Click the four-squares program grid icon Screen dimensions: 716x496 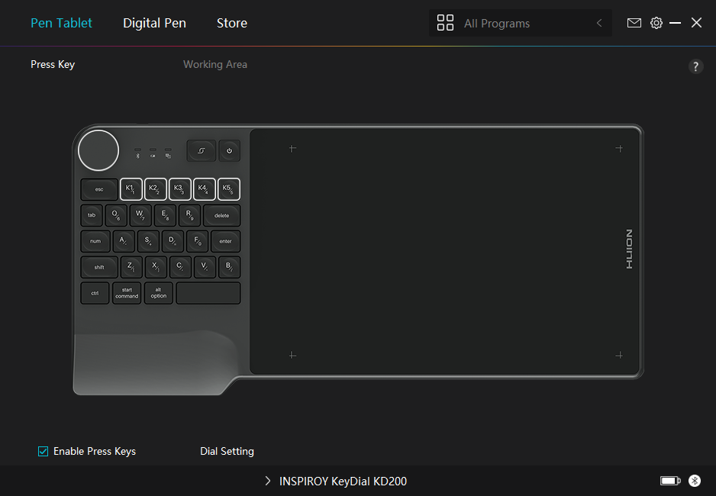[445, 23]
